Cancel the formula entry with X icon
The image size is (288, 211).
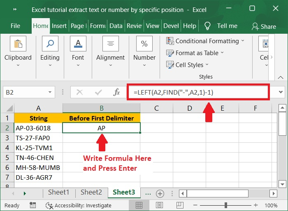(x=79, y=92)
